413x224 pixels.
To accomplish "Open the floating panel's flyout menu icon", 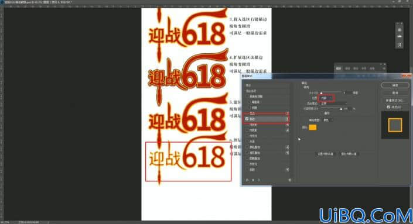I will click(x=384, y=68).
